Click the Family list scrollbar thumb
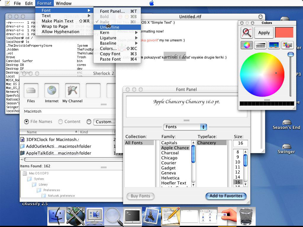Viewport: 303px width, 227px height. coord(193,154)
